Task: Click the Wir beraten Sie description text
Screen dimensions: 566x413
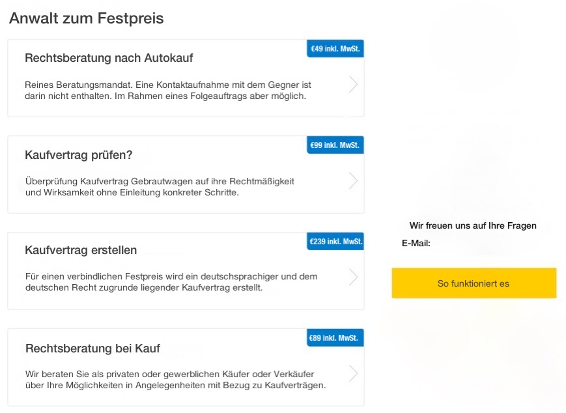Action: [x=175, y=379]
